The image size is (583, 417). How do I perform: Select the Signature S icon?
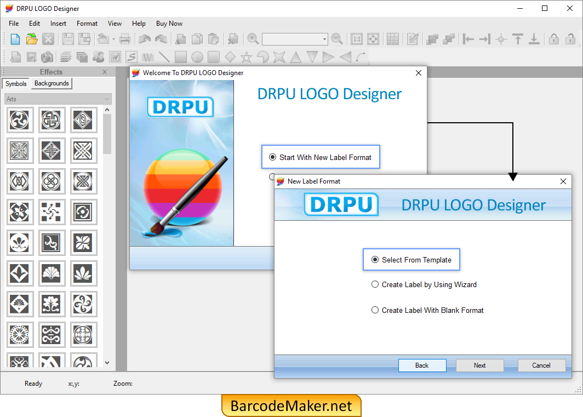[x=132, y=57]
